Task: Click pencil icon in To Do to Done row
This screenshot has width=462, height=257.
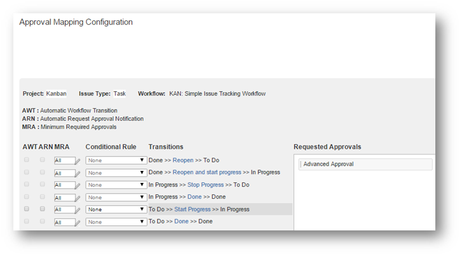Action: (78, 222)
